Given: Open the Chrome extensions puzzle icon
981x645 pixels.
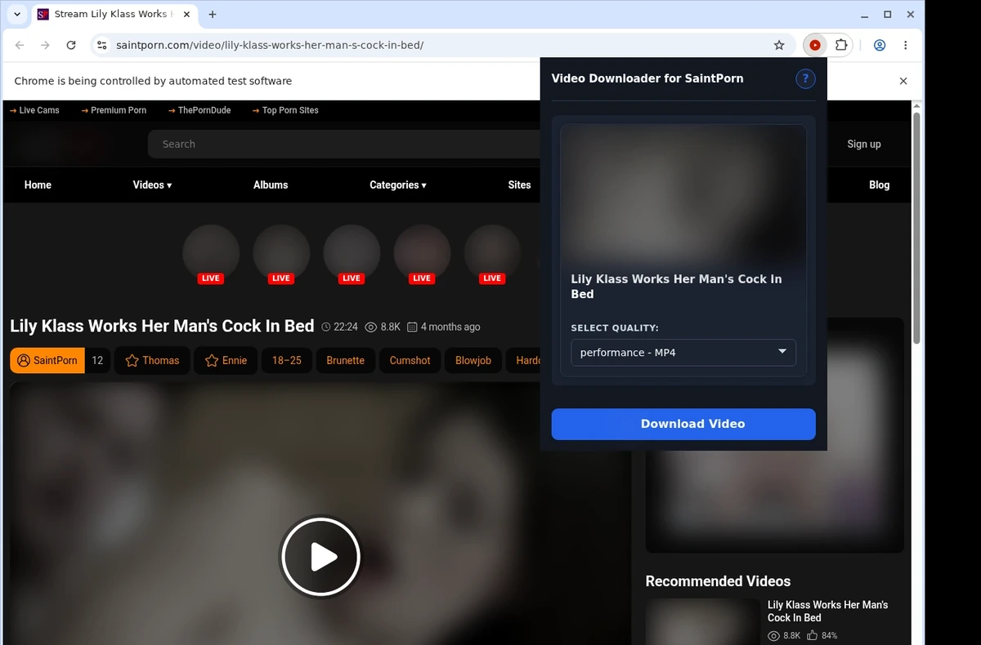Looking at the screenshot, I should pos(840,46).
